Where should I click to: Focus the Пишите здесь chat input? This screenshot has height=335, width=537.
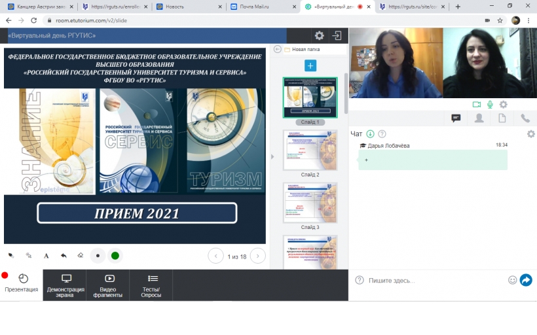pos(436,280)
